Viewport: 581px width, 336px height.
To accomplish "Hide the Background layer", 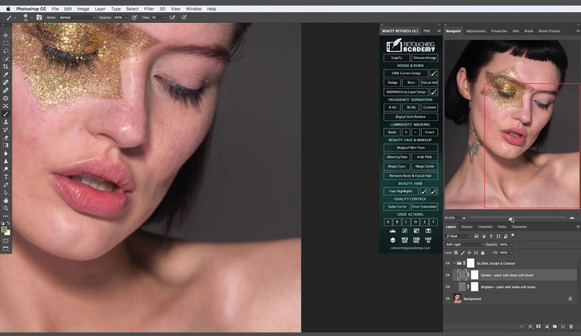I will [448, 299].
